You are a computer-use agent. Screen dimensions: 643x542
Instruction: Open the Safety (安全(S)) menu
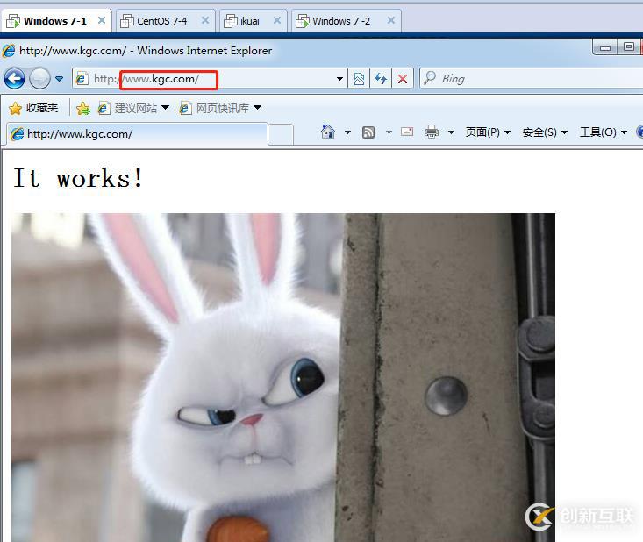pyautogui.click(x=545, y=132)
